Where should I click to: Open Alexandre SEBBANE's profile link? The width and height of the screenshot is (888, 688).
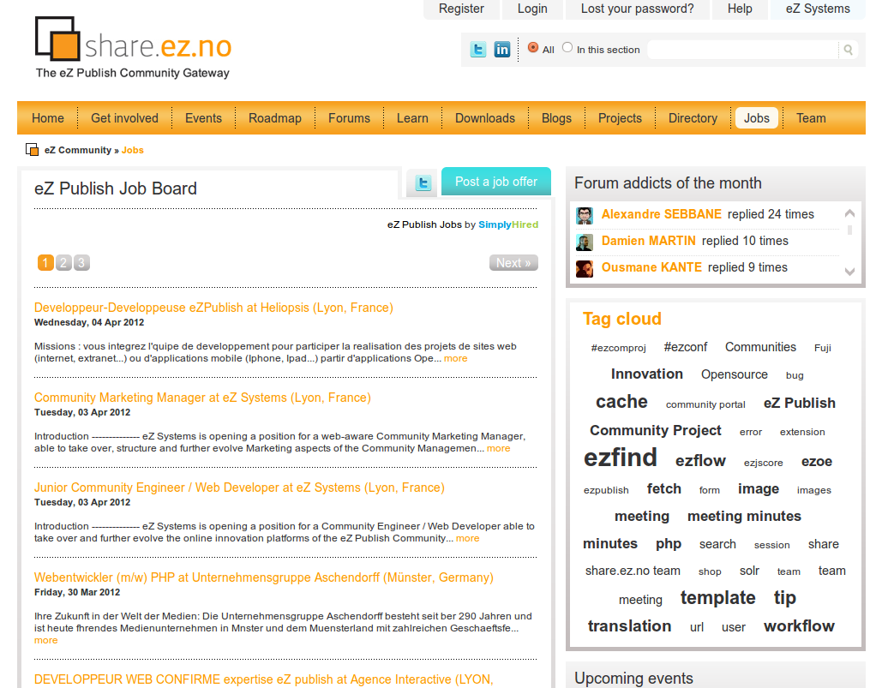tap(662, 214)
